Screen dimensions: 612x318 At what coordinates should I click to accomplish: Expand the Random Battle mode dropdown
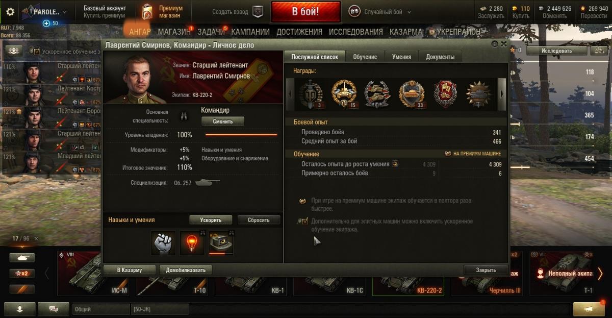410,12
